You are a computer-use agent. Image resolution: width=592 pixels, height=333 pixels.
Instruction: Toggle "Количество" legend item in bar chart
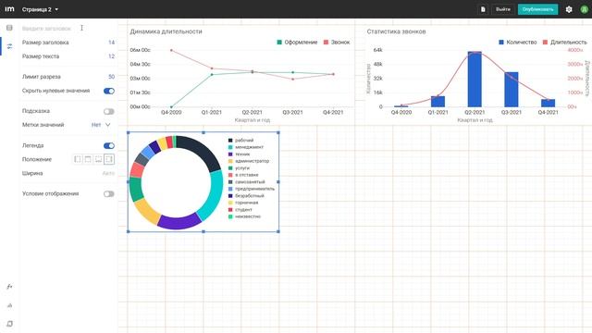coord(518,43)
